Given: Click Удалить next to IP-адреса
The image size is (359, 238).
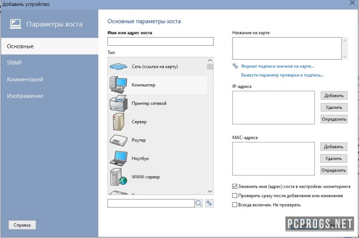Looking at the screenshot, I should (334, 107).
